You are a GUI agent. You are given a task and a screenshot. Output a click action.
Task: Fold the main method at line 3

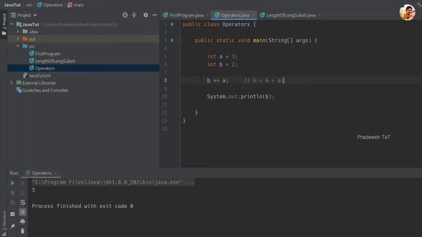181,40
